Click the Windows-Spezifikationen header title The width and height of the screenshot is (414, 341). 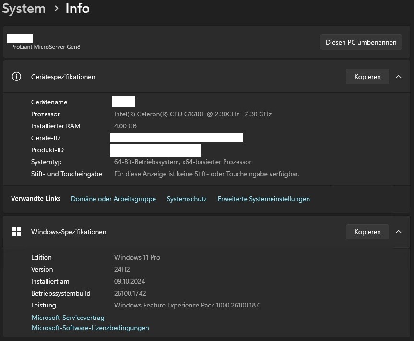coord(69,232)
